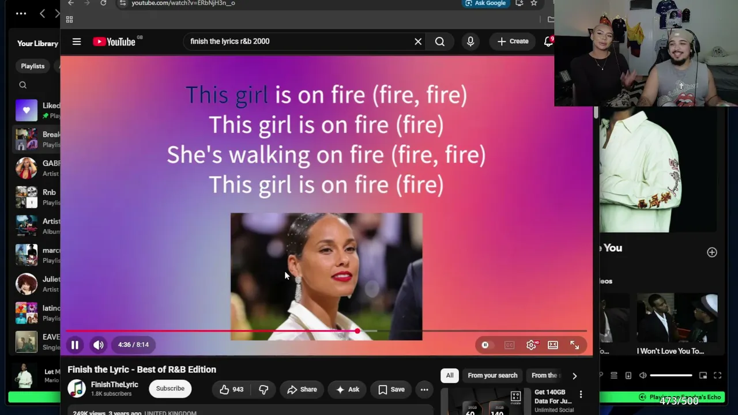Reload the page in the browser
The image size is (738, 415).
[103, 3]
